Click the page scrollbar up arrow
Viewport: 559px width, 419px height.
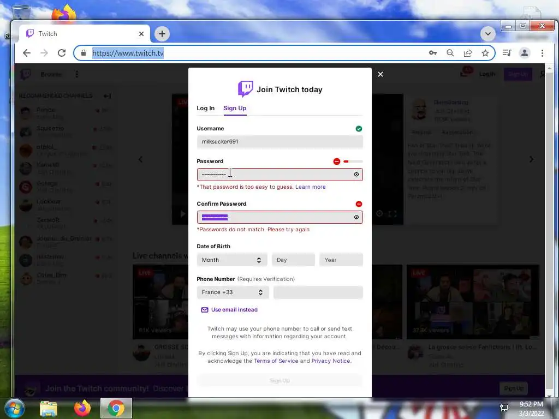pos(549,68)
